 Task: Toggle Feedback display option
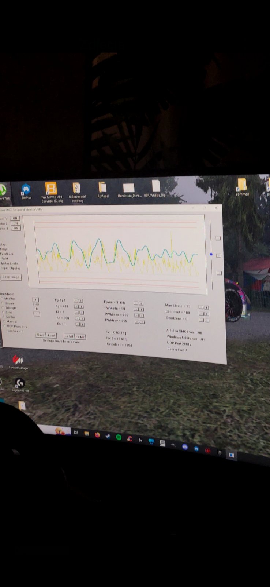coord(7,254)
